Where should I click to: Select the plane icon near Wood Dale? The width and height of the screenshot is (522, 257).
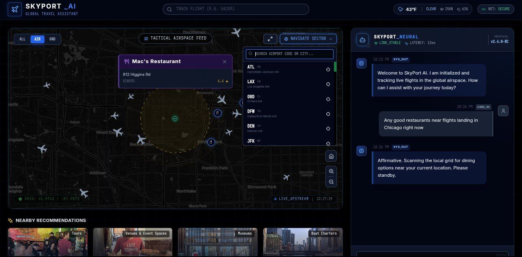pos(118,132)
